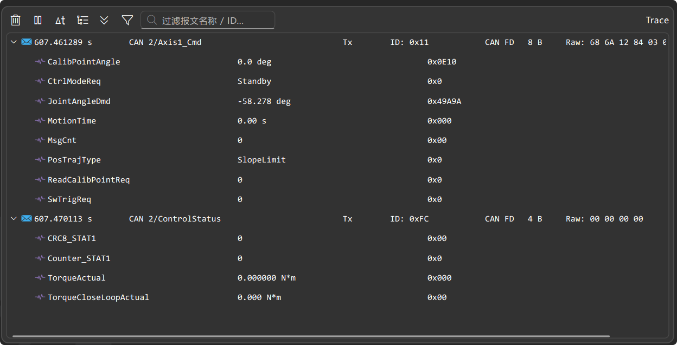
Task: Click signal waveform icon beside CalibPointAngle
Action: coord(40,62)
